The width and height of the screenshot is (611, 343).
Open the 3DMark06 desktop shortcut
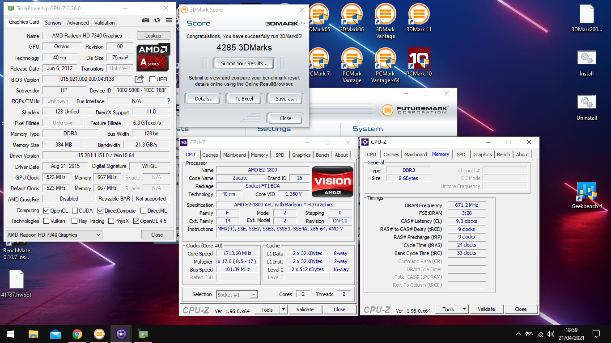point(352,18)
